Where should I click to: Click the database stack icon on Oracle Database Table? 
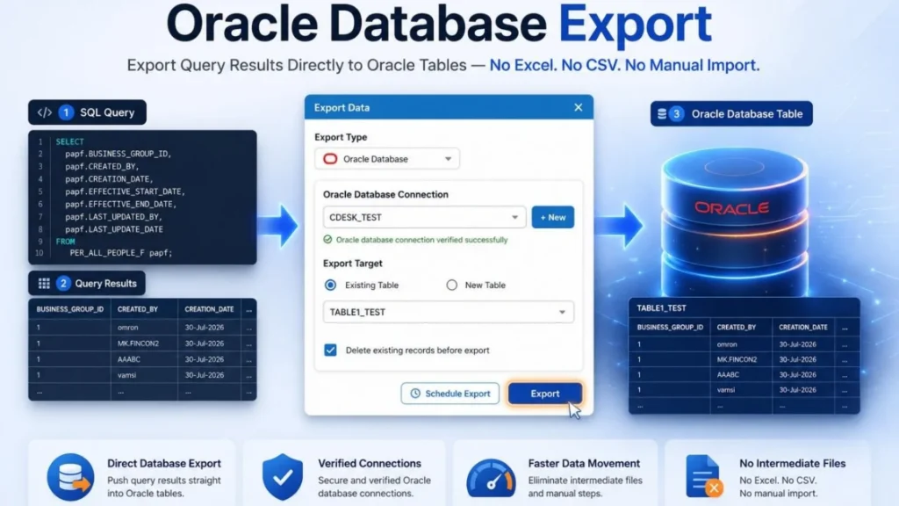(662, 113)
